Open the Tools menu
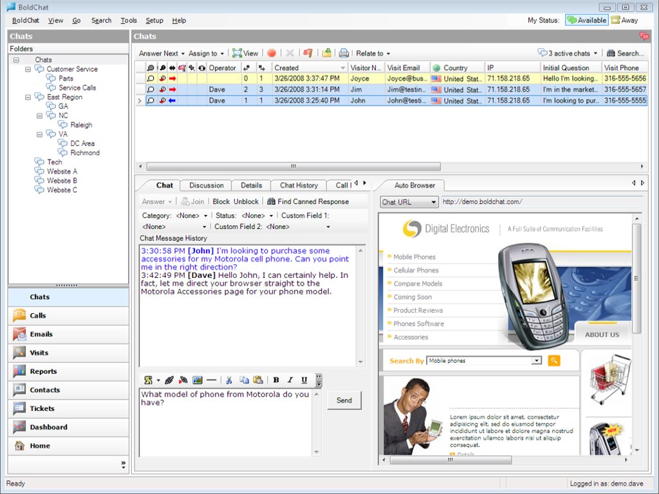The width and height of the screenshot is (659, 494). coord(129,21)
